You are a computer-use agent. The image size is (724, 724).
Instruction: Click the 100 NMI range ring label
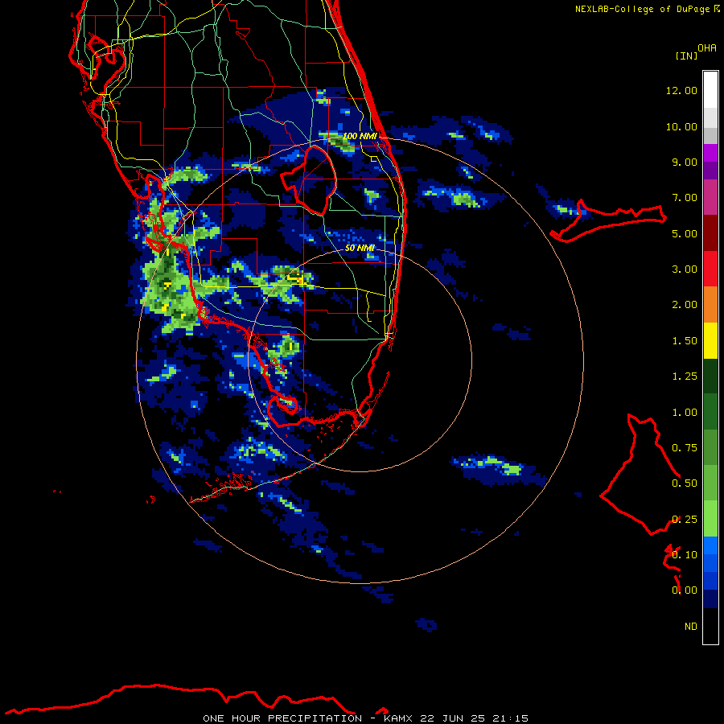(360, 136)
